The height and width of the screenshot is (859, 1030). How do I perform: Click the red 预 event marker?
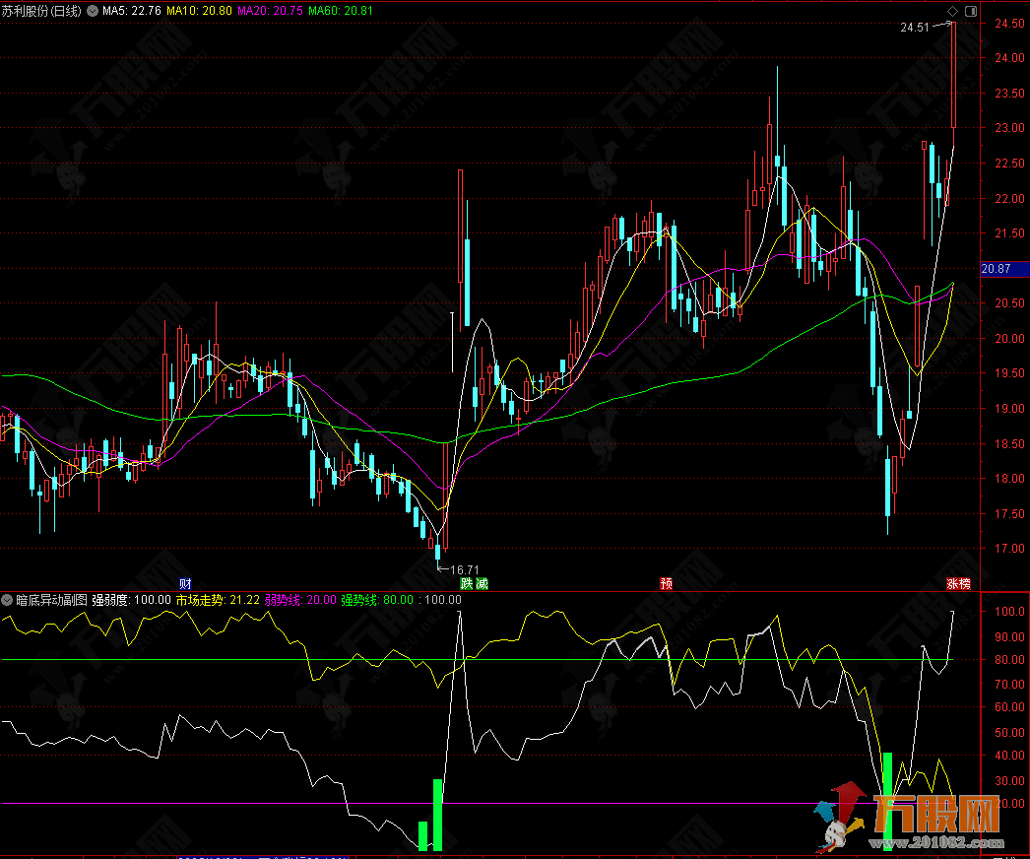point(667,583)
